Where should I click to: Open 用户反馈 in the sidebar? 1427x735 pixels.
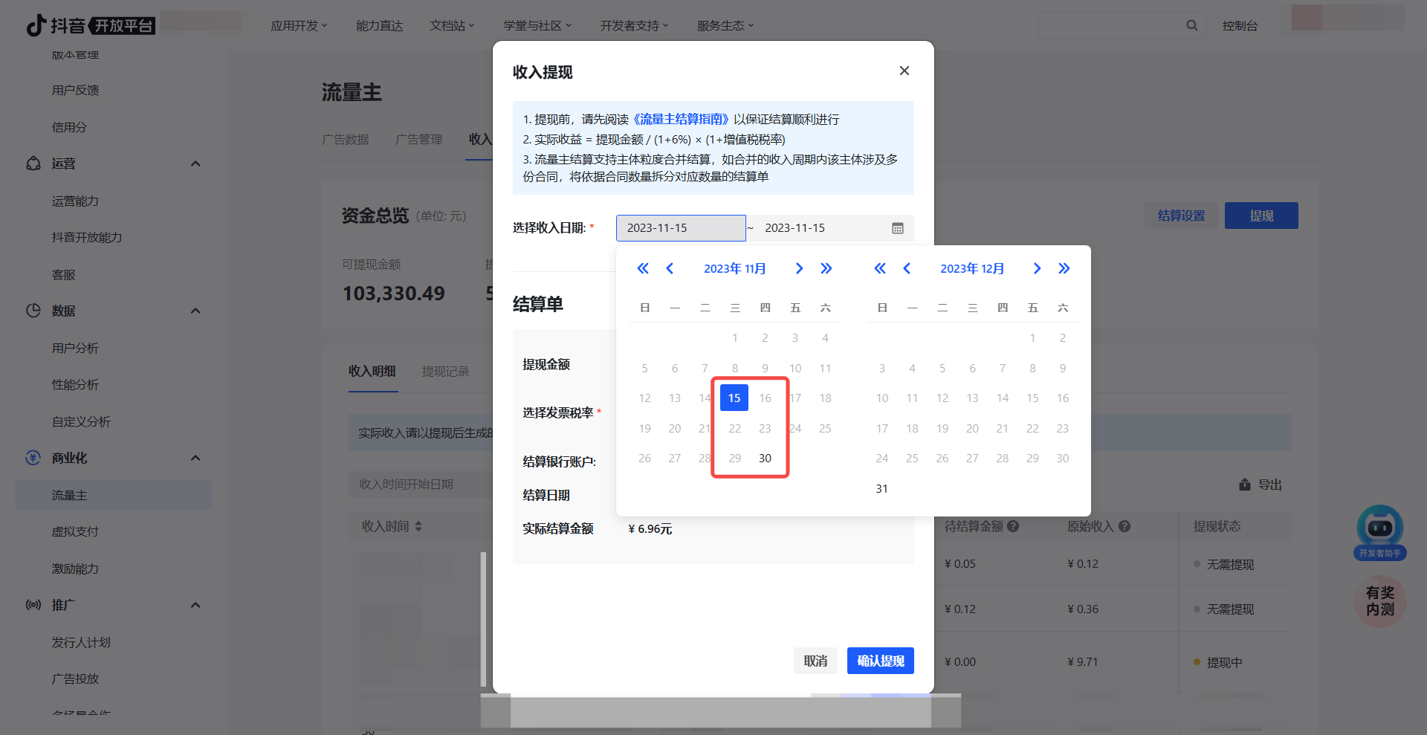tap(75, 90)
